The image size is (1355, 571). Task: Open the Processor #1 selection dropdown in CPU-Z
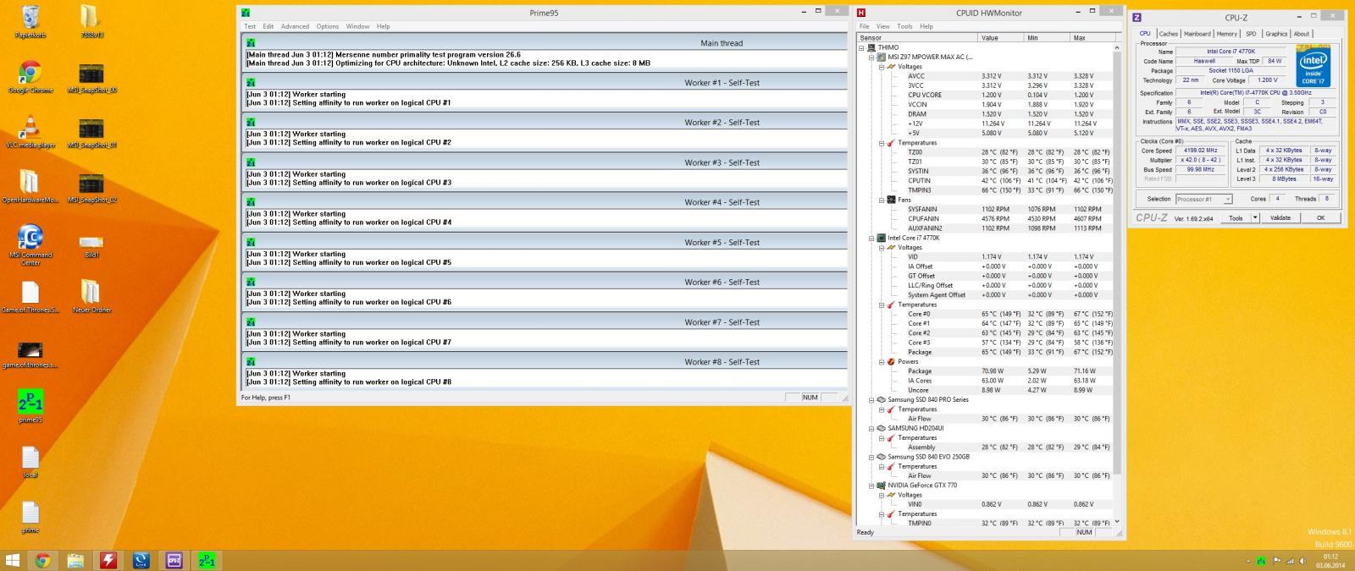coord(1203,200)
